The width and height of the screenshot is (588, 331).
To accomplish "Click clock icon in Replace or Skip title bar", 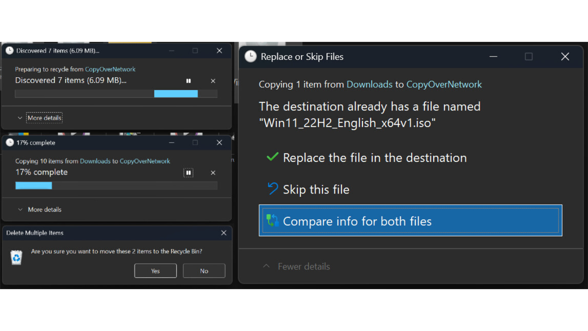I will tap(250, 57).
